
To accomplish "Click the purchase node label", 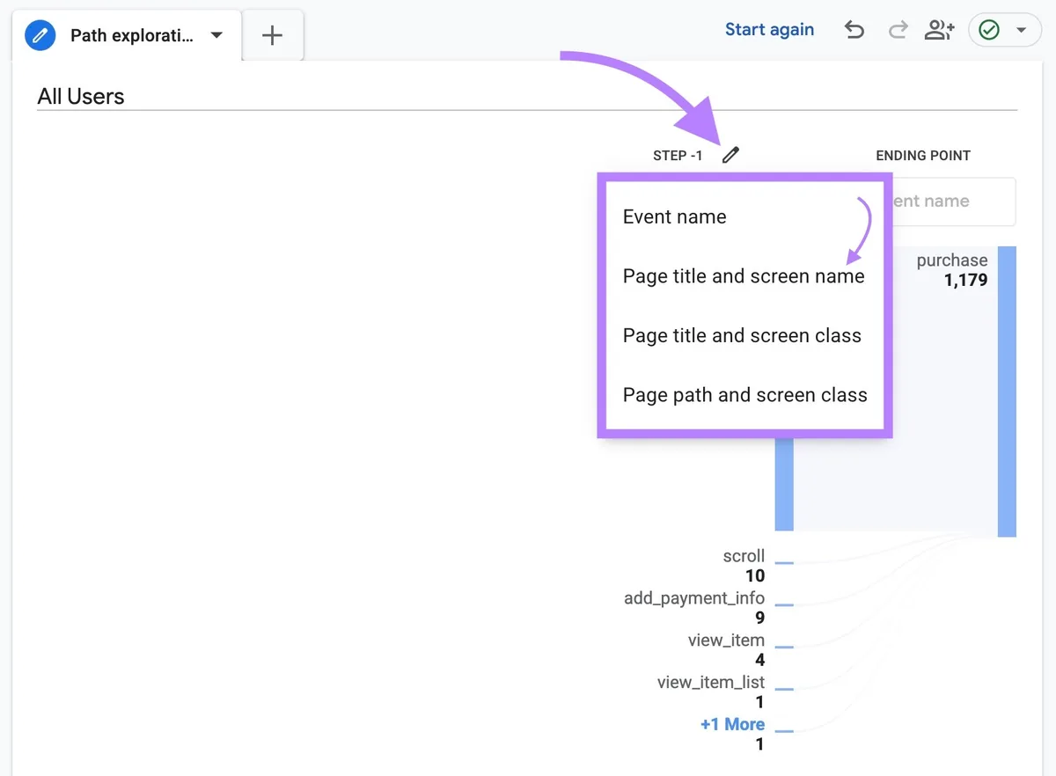I will (952, 260).
